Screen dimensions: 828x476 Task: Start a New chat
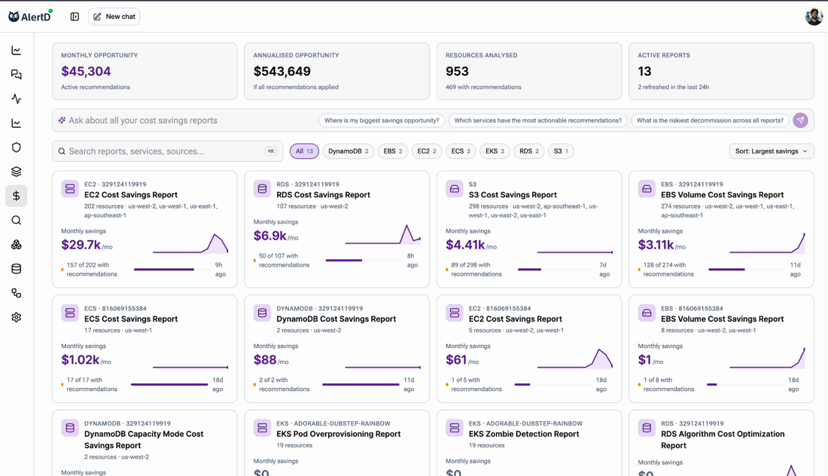click(114, 17)
